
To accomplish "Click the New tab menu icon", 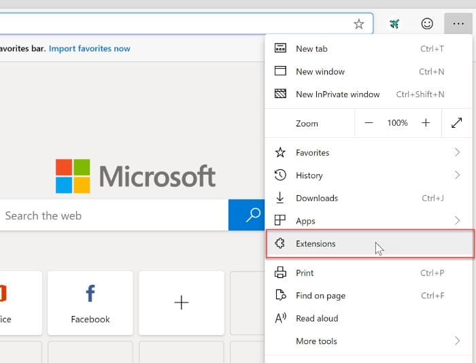I will (280, 48).
